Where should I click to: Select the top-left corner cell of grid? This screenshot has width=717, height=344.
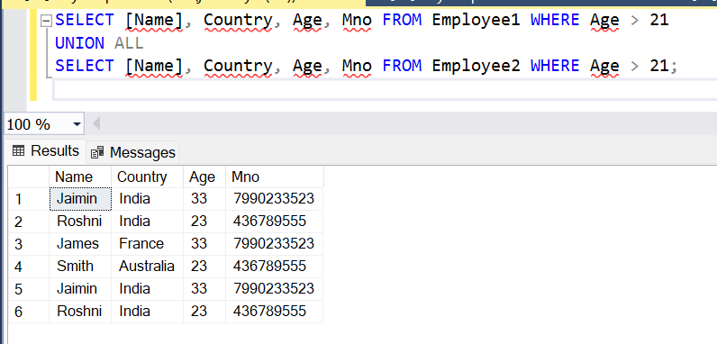(28, 177)
